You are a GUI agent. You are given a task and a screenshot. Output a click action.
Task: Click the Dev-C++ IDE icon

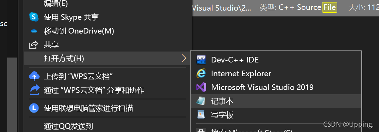click(201, 60)
